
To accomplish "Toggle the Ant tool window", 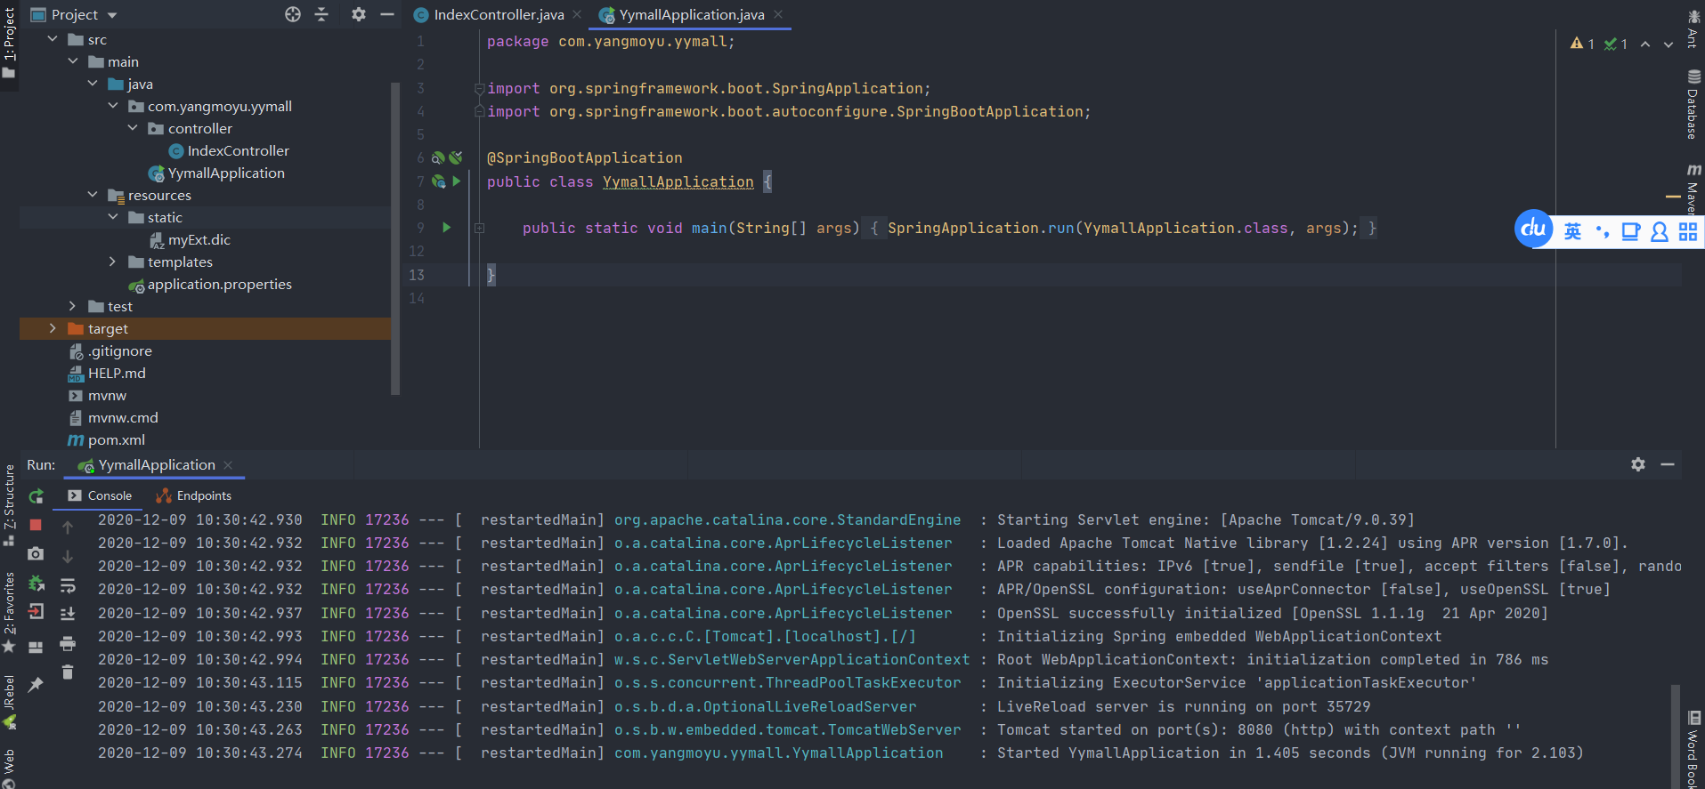I will pyautogui.click(x=1693, y=28).
